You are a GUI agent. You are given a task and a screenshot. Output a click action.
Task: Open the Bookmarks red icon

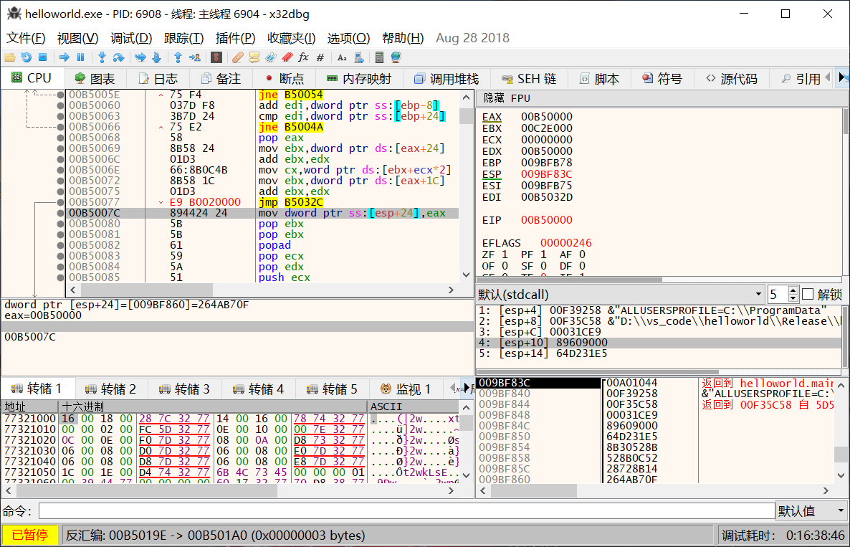(x=287, y=57)
